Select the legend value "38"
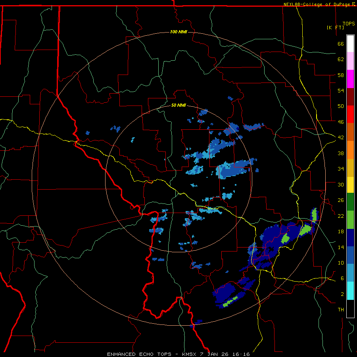The image size is (357, 357). click(341, 153)
